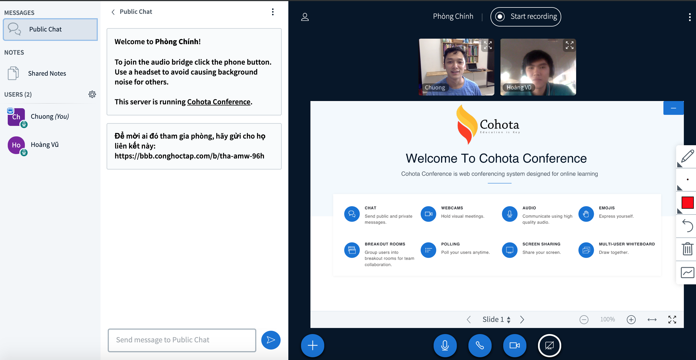Click Hoàng Vũ's avatar in users list

16,145
